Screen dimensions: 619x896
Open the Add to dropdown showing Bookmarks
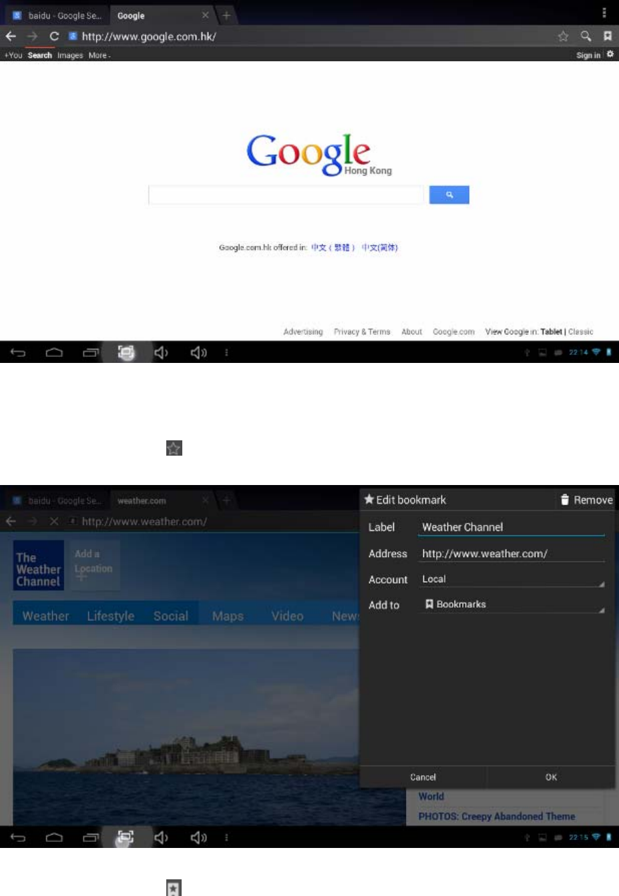click(x=511, y=604)
